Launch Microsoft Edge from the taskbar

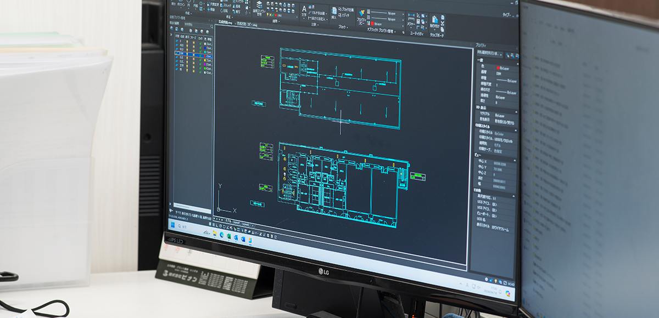coord(222,234)
